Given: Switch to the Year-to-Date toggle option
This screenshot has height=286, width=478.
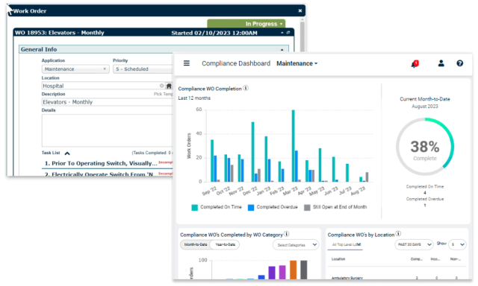Looking at the screenshot, I should (225, 245).
